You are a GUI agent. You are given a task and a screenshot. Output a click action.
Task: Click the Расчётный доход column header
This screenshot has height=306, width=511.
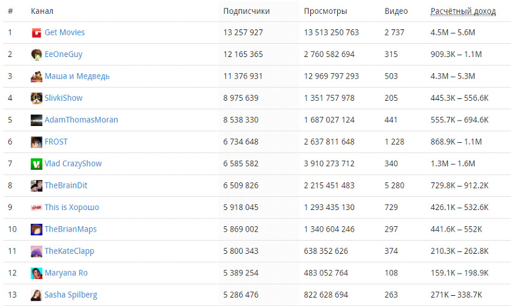(463, 11)
